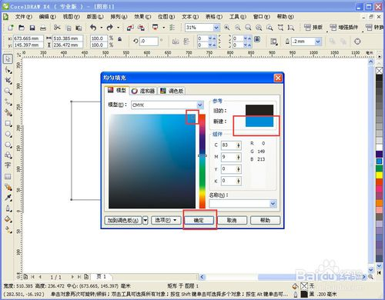Select the Eyedropper tool in toolbox

coord(8,198)
